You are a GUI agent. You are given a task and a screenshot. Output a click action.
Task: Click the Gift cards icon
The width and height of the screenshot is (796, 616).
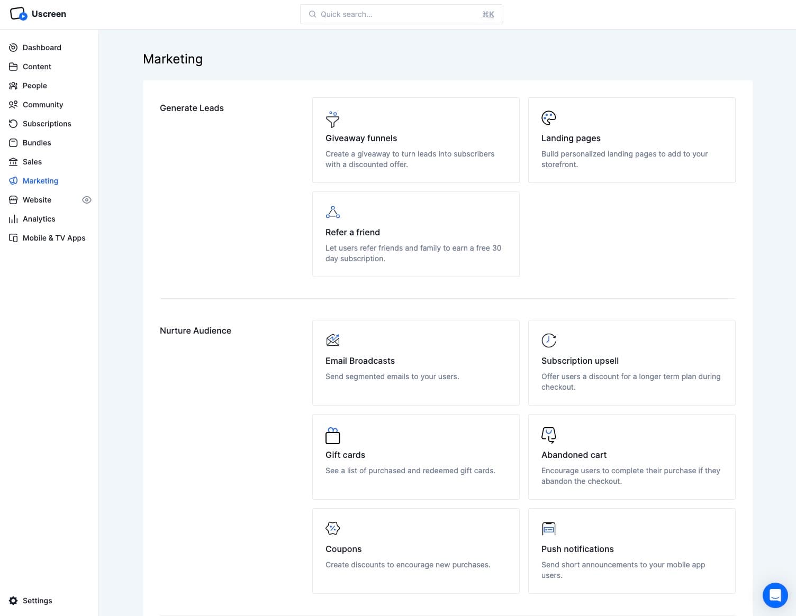[332, 436]
